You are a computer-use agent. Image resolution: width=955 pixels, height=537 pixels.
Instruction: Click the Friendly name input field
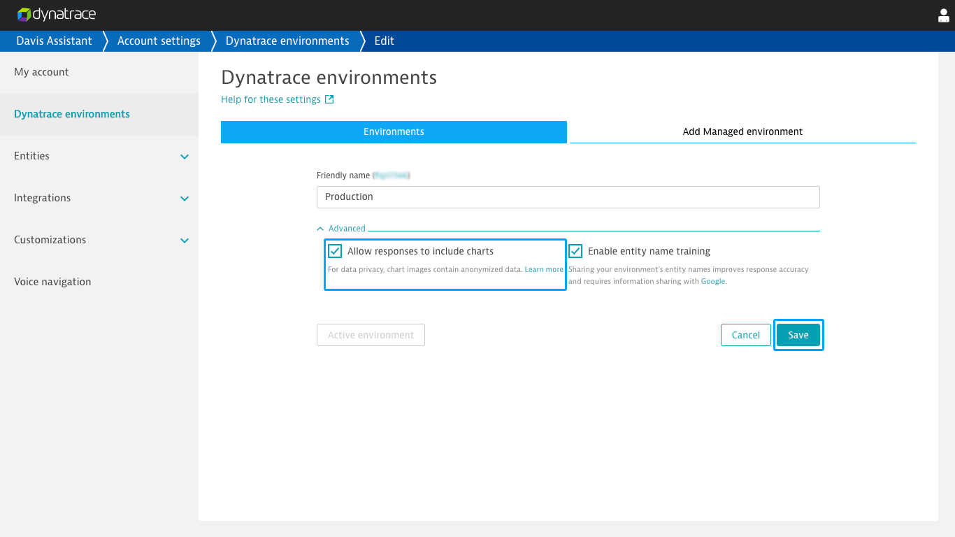[568, 196]
